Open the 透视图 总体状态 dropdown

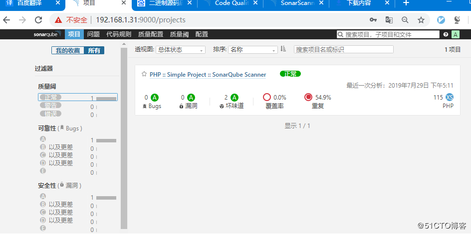click(x=180, y=50)
